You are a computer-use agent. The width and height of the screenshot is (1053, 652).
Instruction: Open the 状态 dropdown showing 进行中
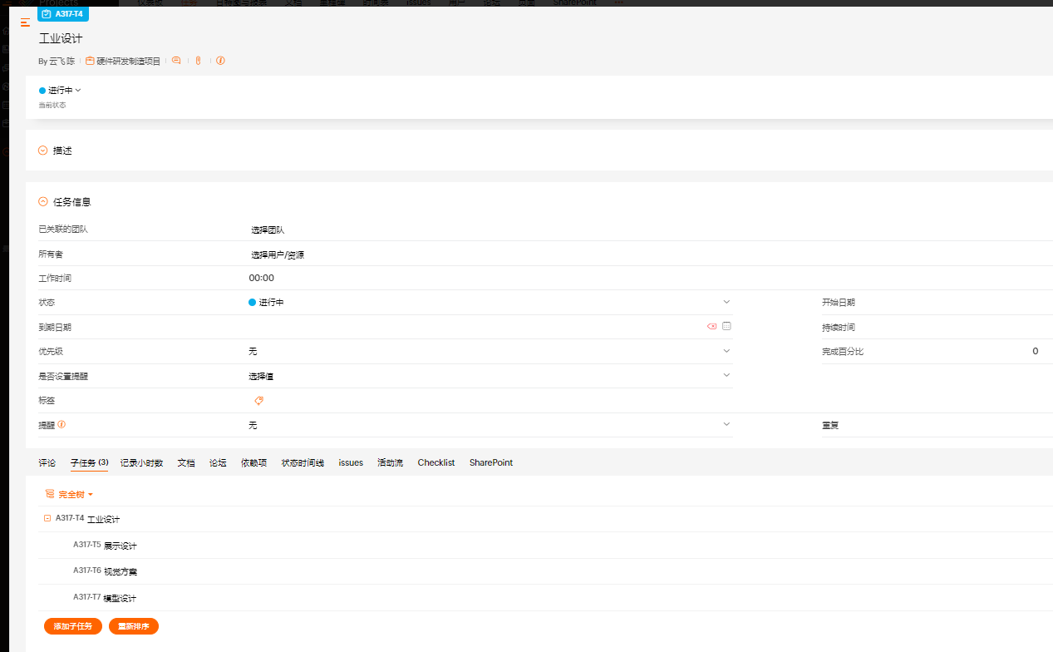click(x=490, y=303)
